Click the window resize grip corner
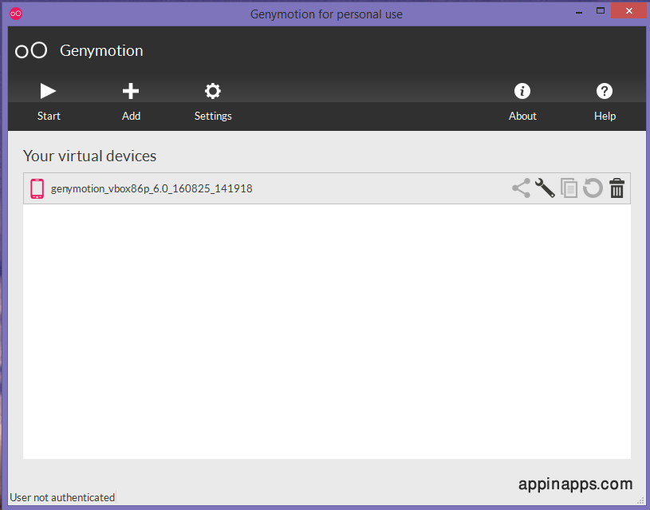The width and height of the screenshot is (650, 510). tap(640, 500)
